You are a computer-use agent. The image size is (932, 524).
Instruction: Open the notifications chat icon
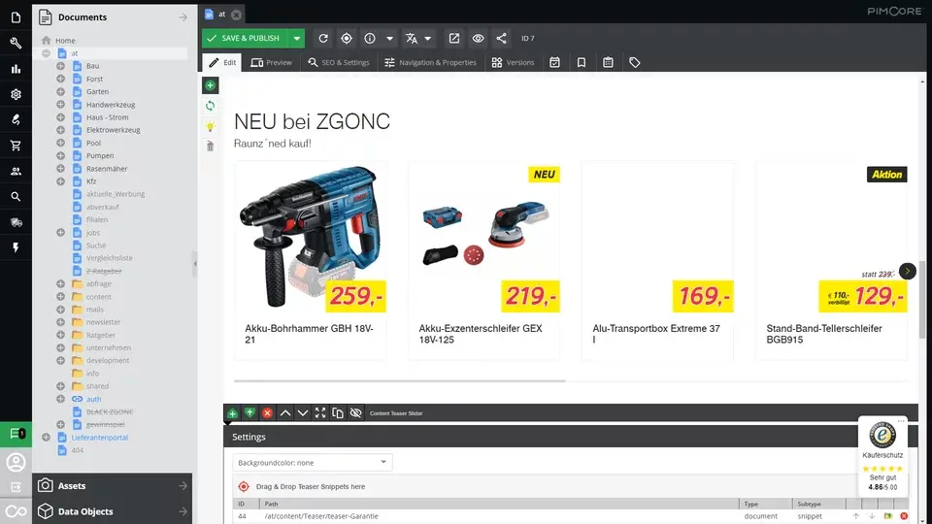click(x=17, y=434)
